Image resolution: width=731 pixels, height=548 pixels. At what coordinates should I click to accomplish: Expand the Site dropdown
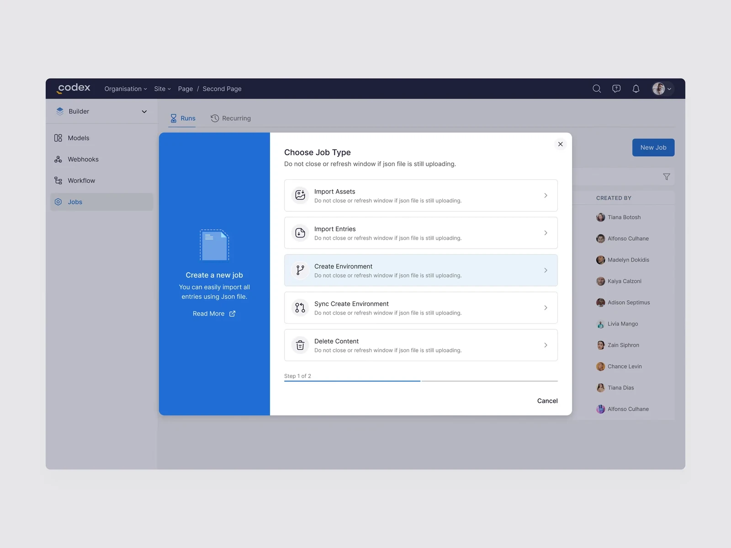162,89
